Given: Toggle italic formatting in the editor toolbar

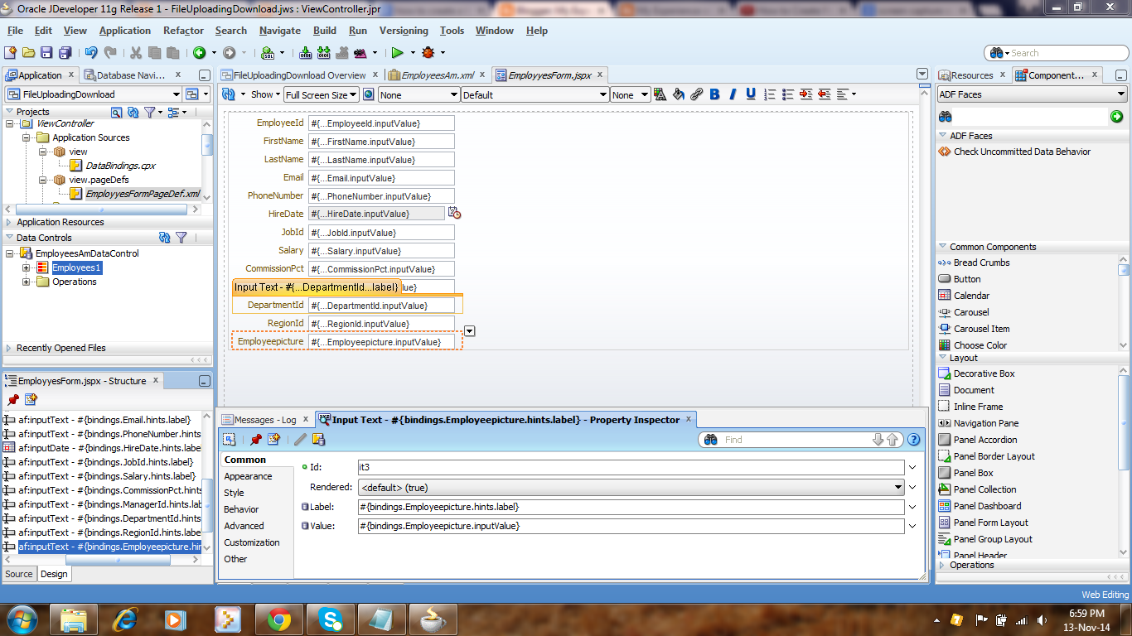Looking at the screenshot, I should tap(732, 94).
